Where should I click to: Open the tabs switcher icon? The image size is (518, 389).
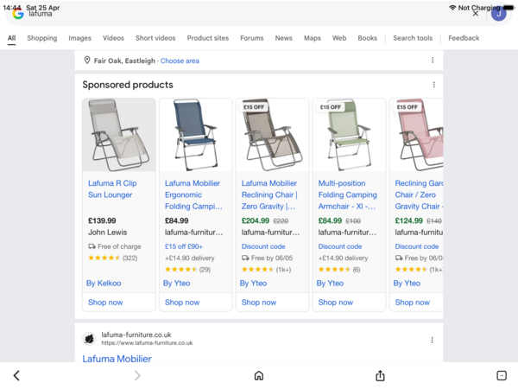tap(502, 375)
